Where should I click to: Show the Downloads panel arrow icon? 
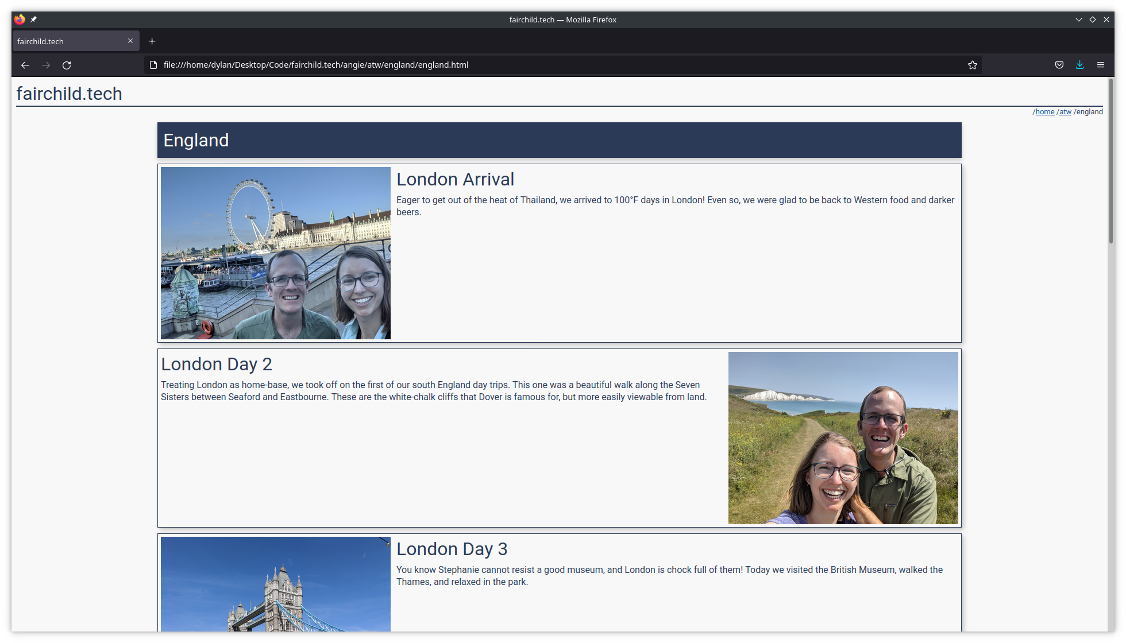1080,65
